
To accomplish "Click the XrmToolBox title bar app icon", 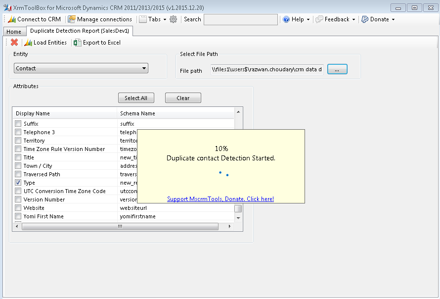I will tap(7, 7).
